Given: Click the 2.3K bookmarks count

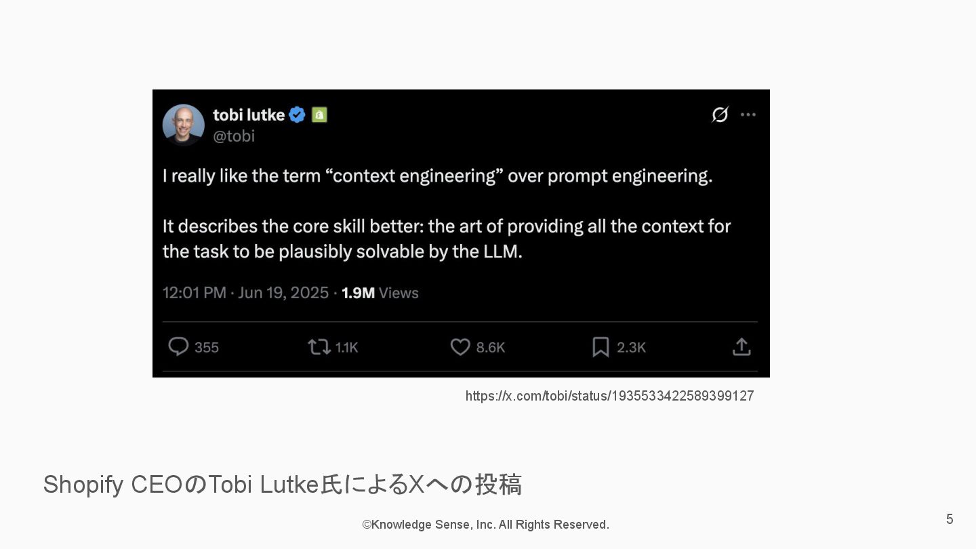Looking at the screenshot, I should coord(631,348).
